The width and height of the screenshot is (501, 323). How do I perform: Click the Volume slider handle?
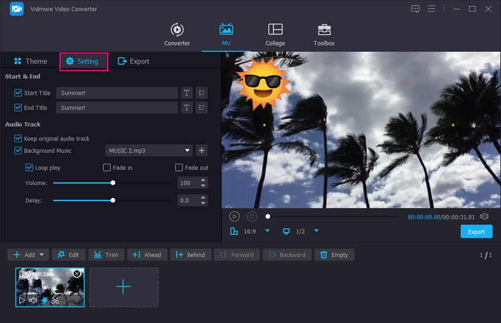tap(113, 183)
